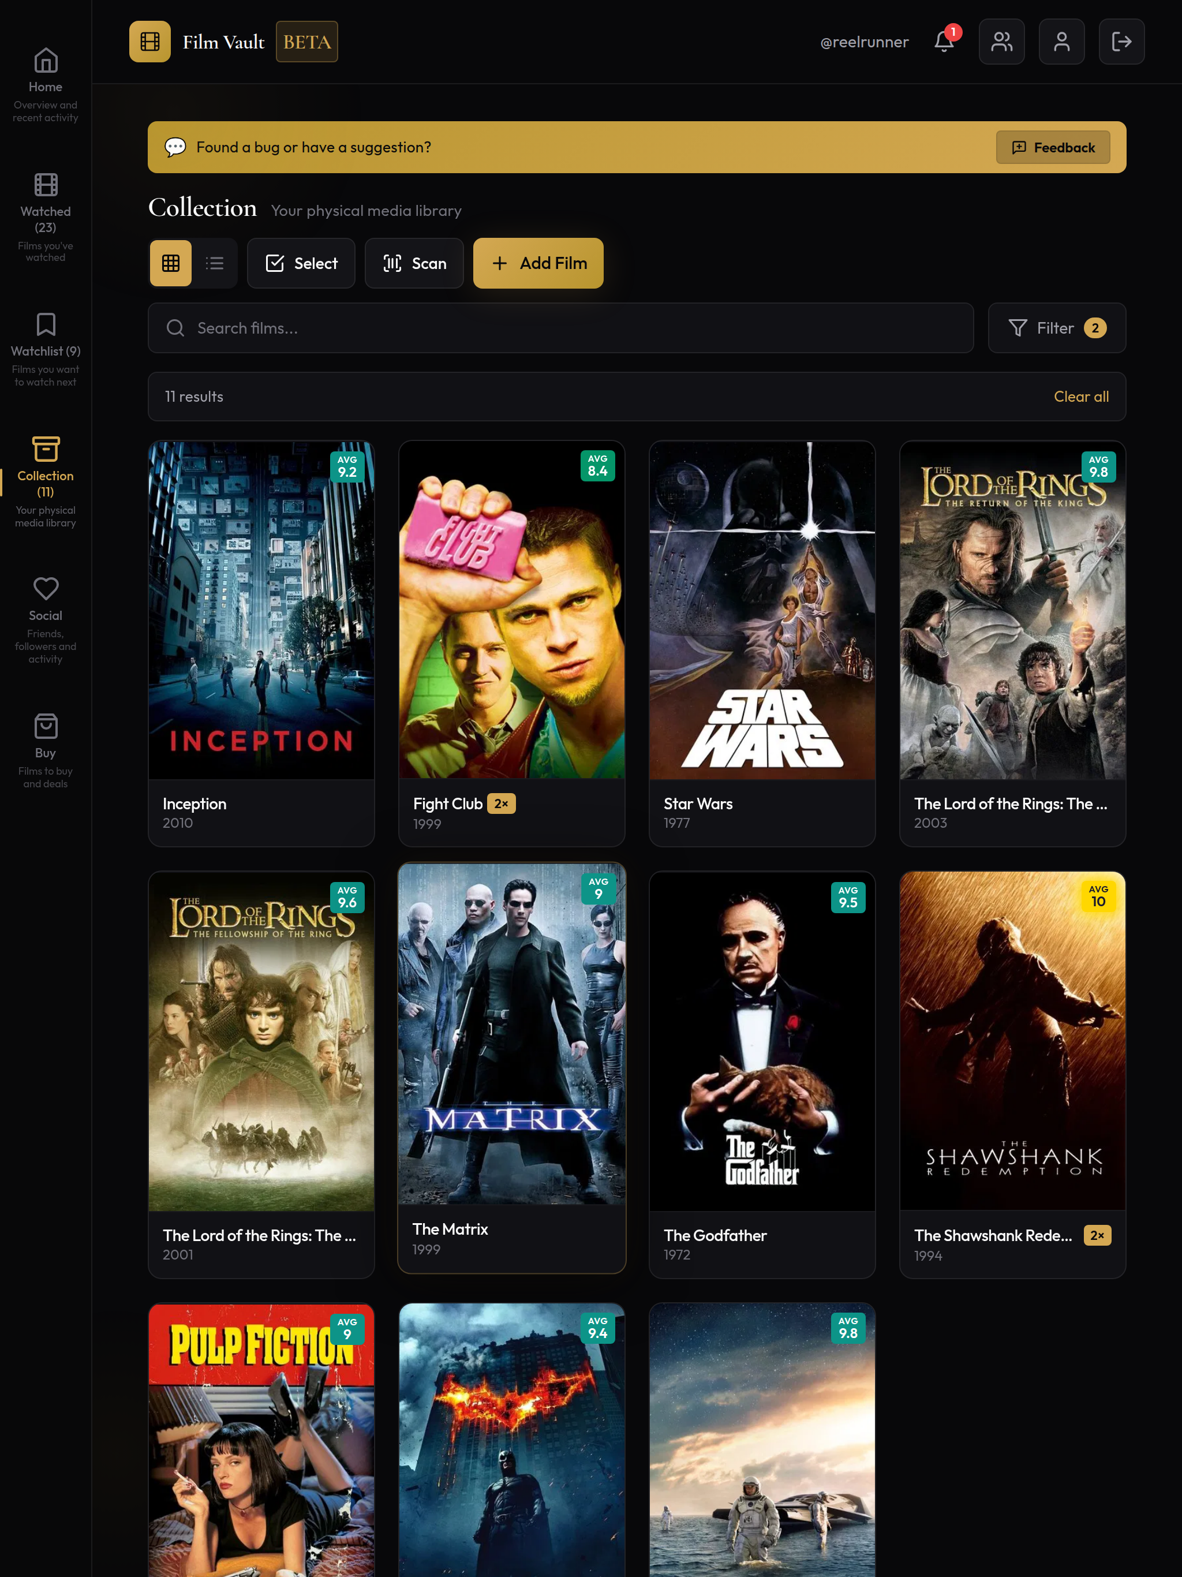Screen dimensions: 1182x1577
Task: Click the Select button
Action: pos(301,263)
